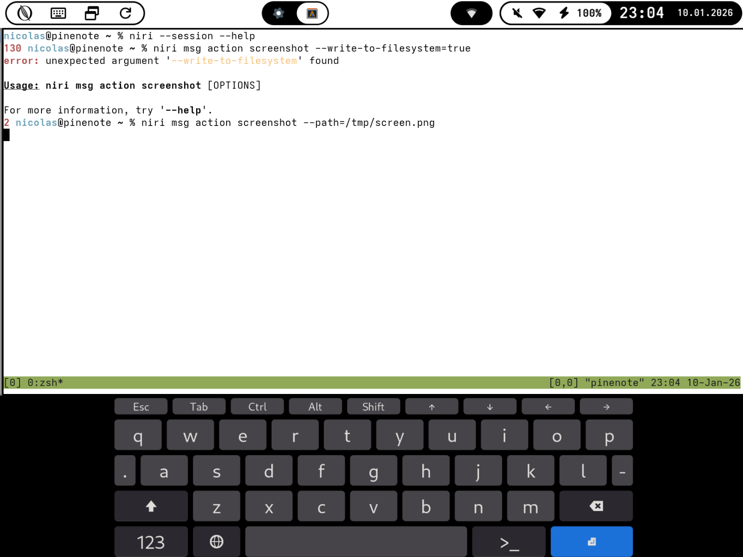
Task: Toggle the Shift modifier in top key row
Action: coord(373,406)
